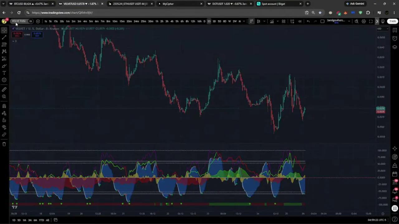Toggle stay in drawing mode pencil-lock
Viewport: 399px width, 224px height.
pyautogui.click(x=4, y=113)
